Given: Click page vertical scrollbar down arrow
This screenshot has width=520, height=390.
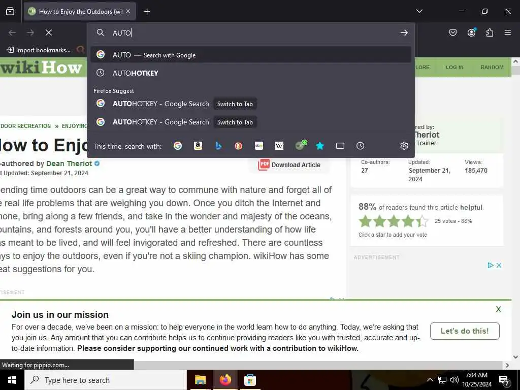Looking at the screenshot, I should coord(515,357).
